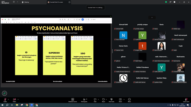Show hidden system tray icons
The image size is (191, 107).
tap(168, 105)
